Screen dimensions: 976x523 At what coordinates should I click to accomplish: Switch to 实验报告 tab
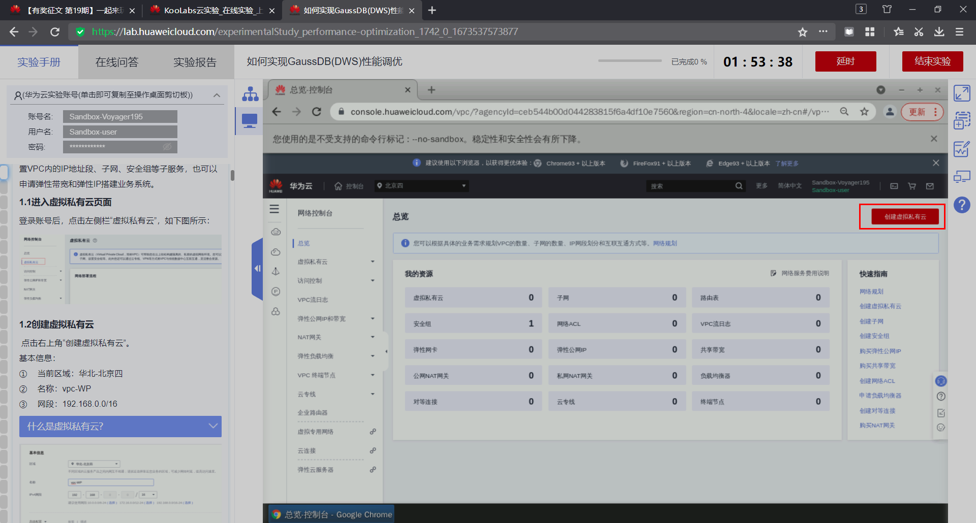pyautogui.click(x=195, y=62)
